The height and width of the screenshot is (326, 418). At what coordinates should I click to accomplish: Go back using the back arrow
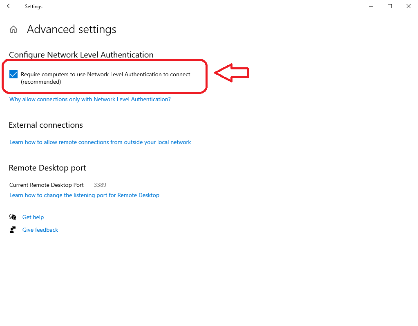coord(9,7)
